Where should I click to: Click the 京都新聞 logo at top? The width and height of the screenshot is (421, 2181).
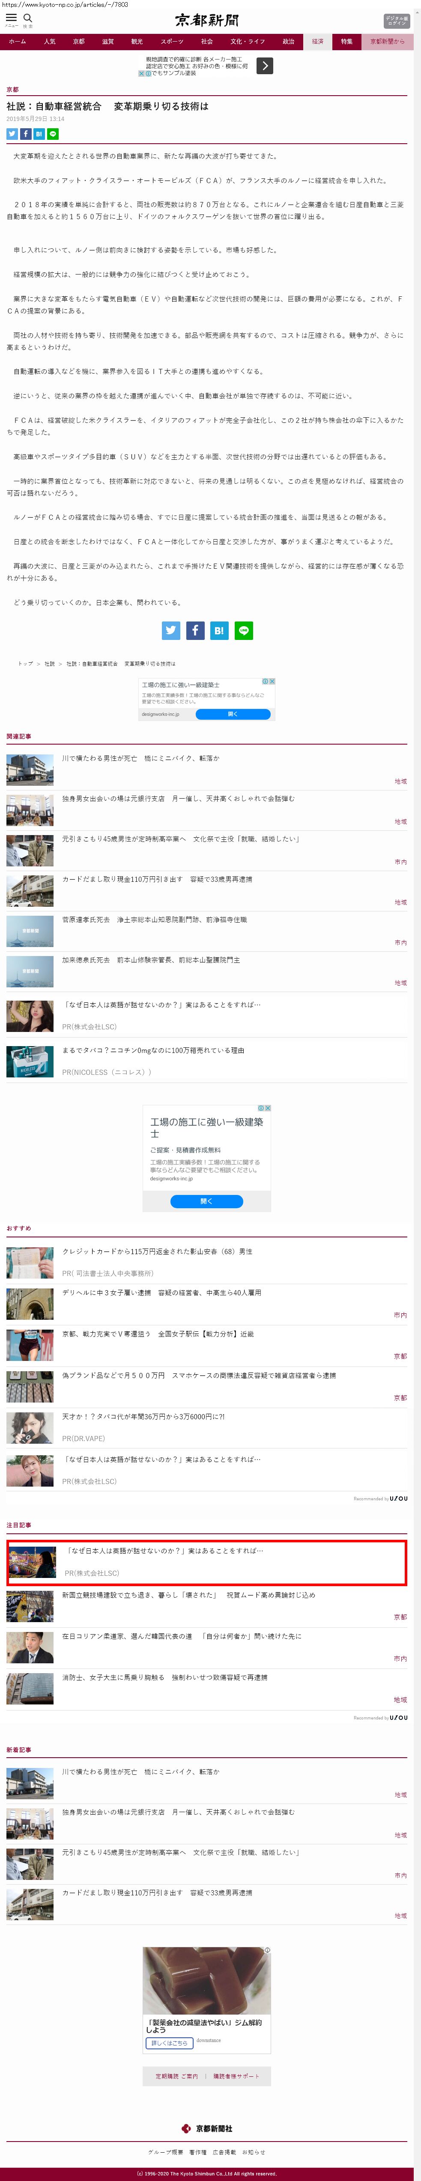(206, 19)
